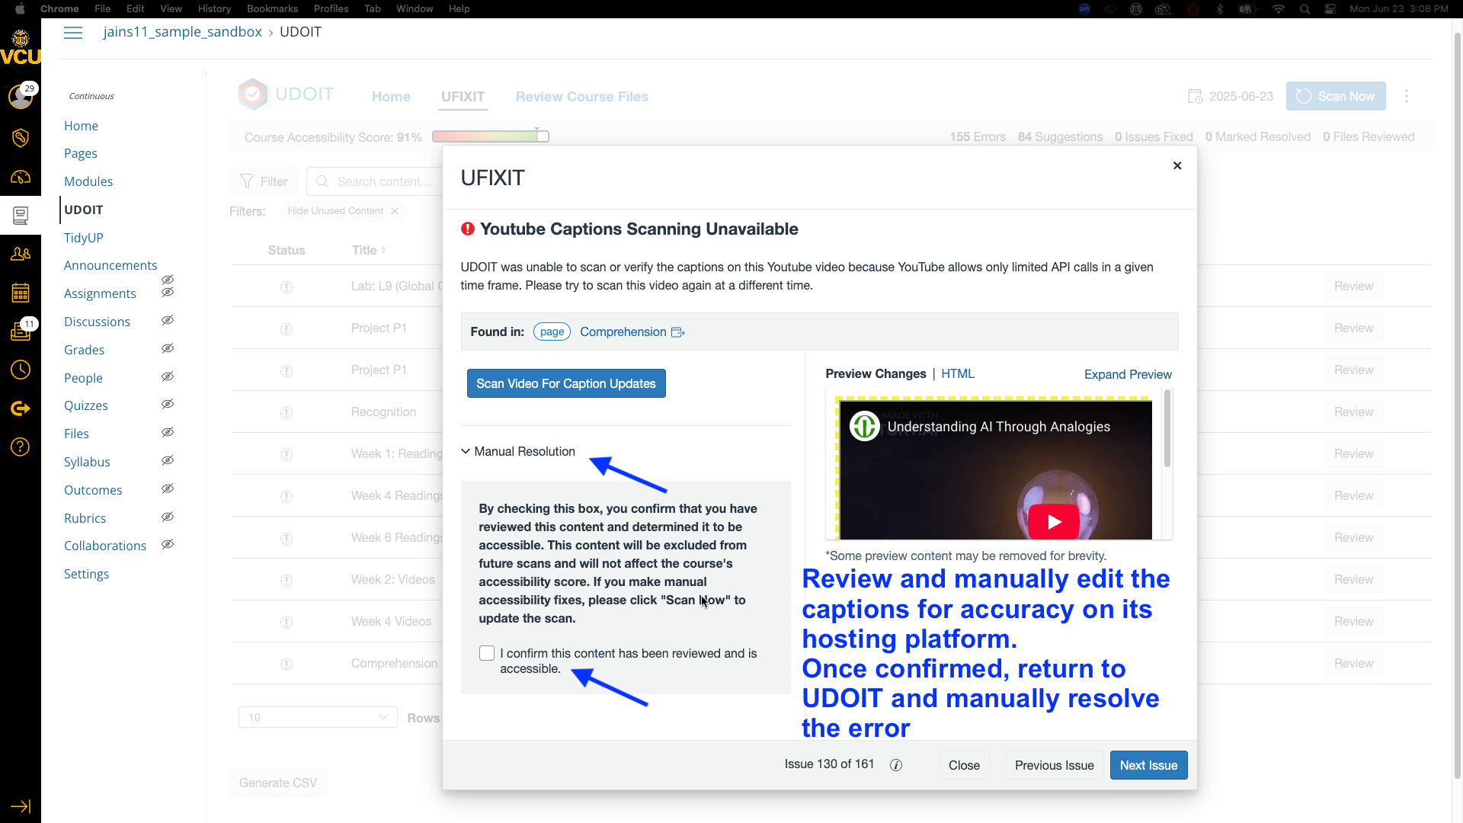Collapse the Manual Resolution section
This screenshot has width=1463, height=823.
tap(518, 452)
